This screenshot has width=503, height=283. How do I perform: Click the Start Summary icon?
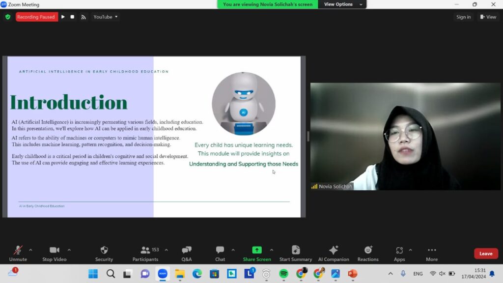pos(296,250)
